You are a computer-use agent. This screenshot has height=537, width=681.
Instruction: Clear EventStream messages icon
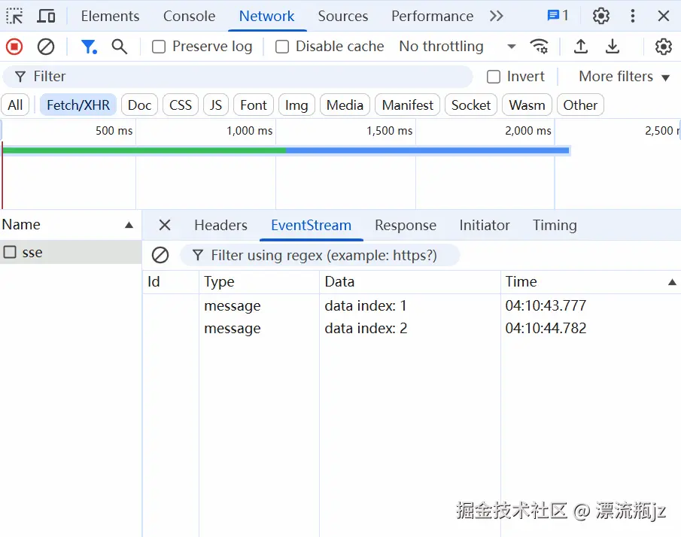point(160,255)
